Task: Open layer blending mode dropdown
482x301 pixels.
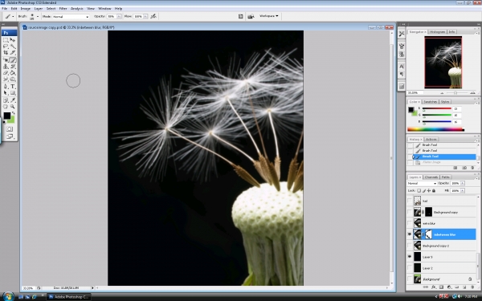Action: [x=422, y=183]
